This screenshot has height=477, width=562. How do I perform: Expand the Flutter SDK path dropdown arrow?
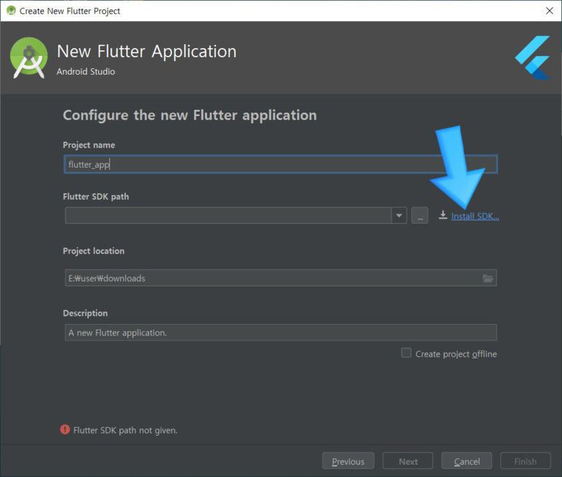399,216
